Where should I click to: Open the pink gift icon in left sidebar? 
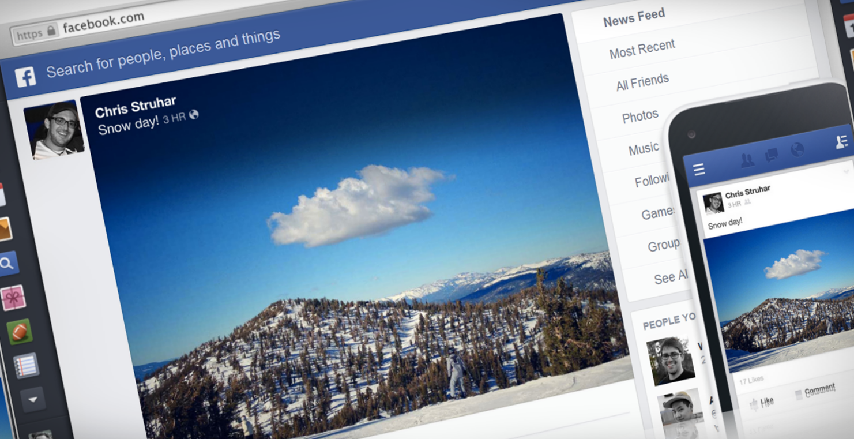(13, 298)
